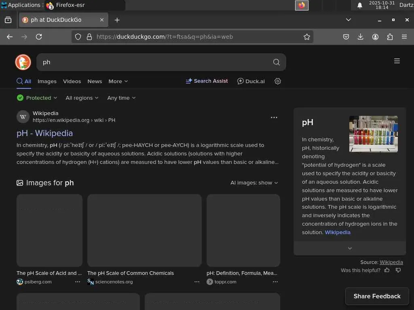Open Search Assist
This screenshot has height=310, width=414.
pos(207,81)
